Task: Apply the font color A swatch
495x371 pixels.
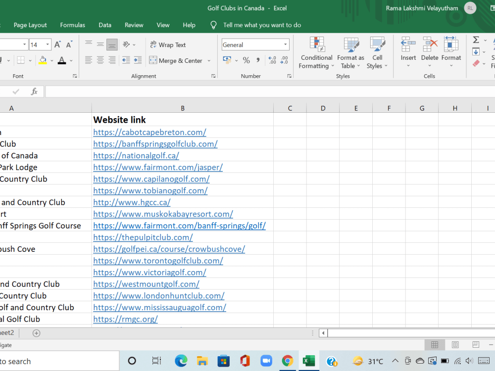Action: 62,60
